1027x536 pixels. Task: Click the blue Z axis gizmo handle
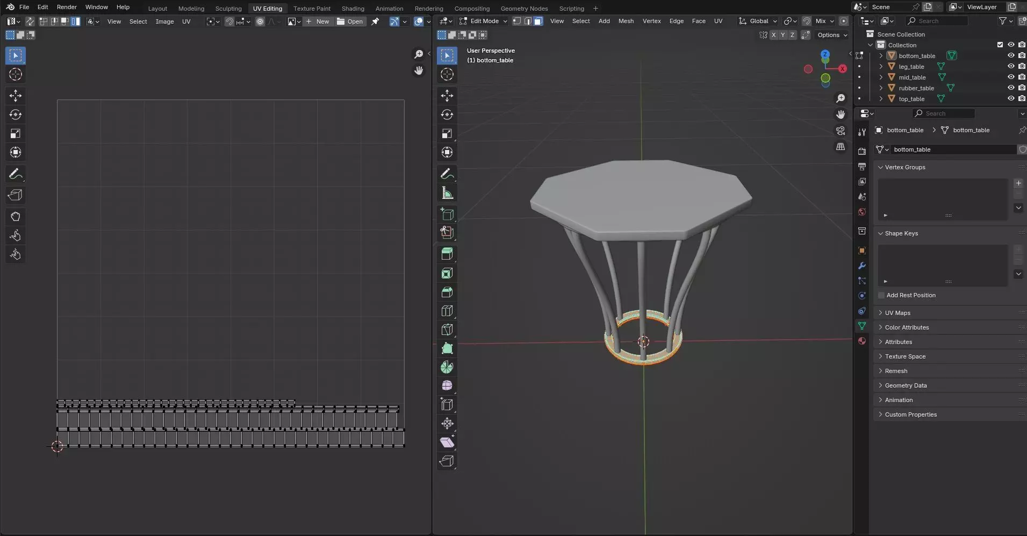click(825, 54)
